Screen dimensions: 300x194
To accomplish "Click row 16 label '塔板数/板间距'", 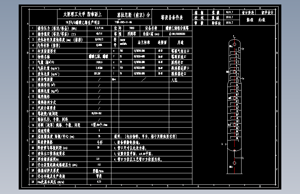I will pyautogui.click(x=48, y=114).
